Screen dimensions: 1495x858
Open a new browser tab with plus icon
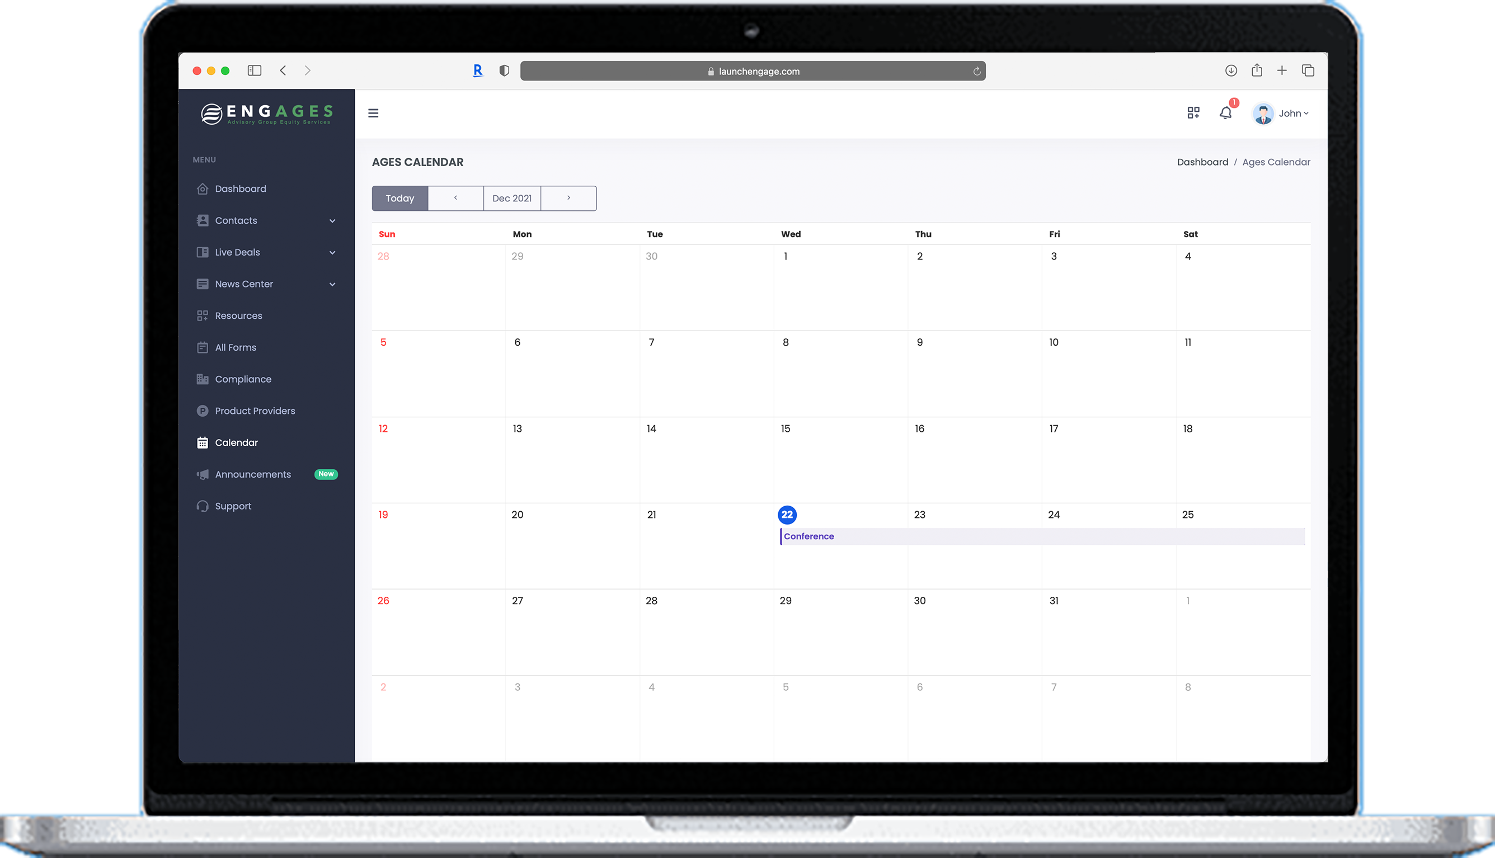[1282, 70]
